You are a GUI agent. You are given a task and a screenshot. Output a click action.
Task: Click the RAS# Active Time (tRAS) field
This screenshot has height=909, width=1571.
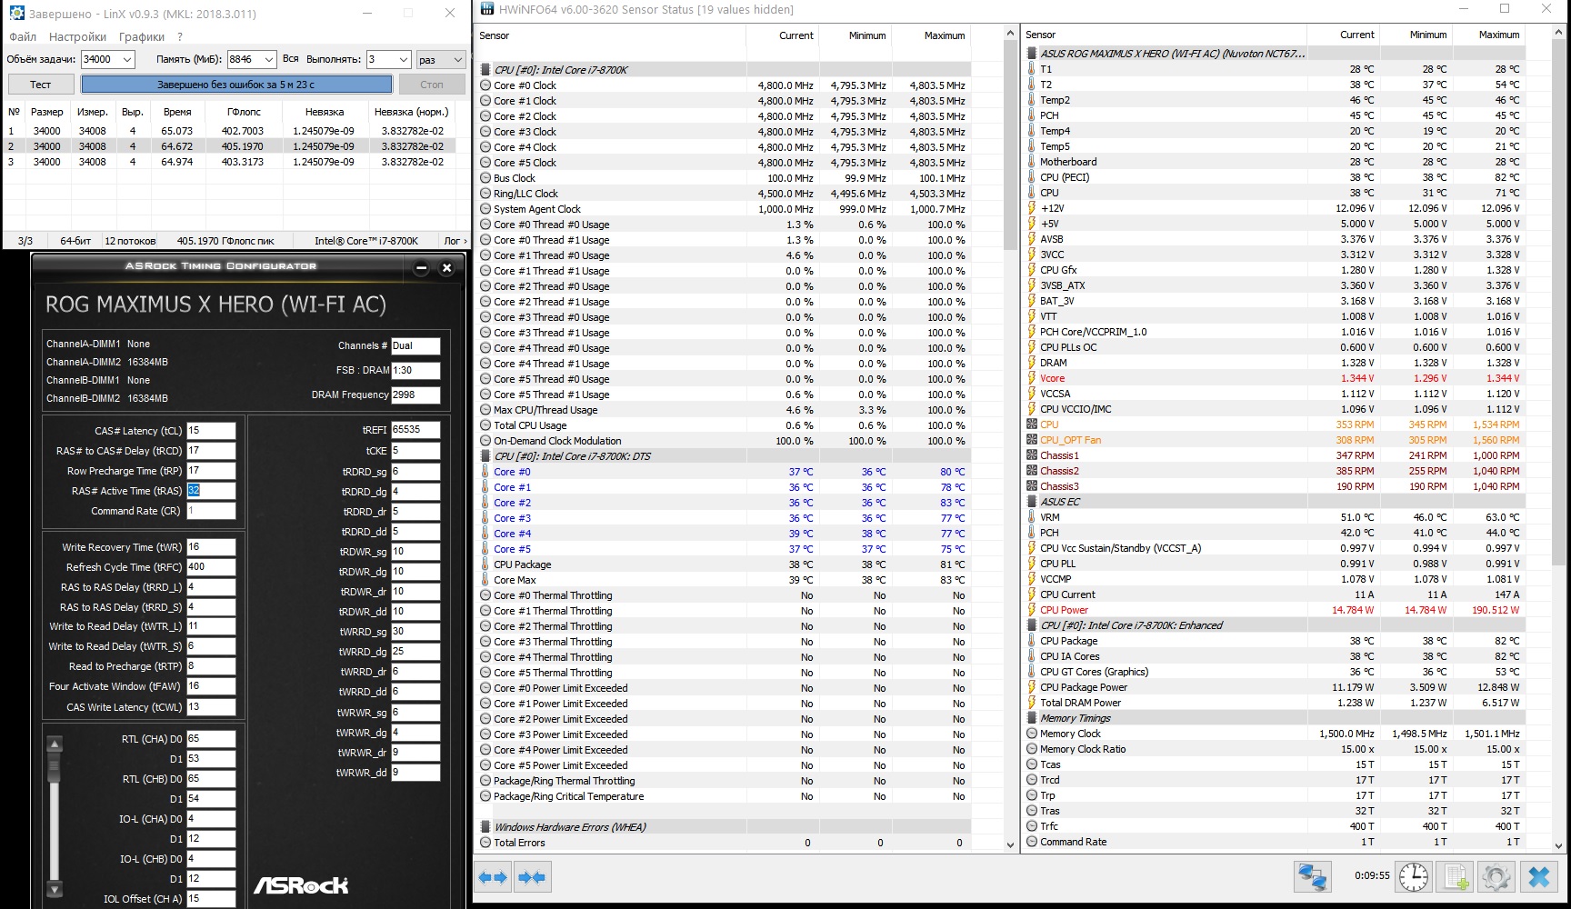click(211, 491)
